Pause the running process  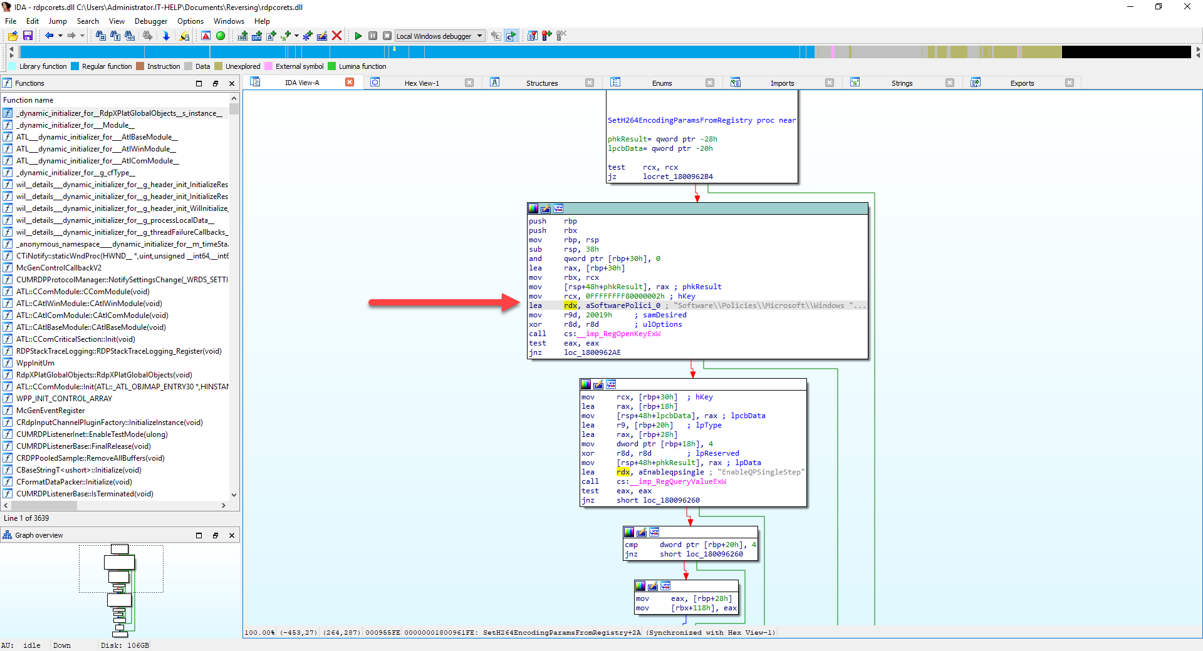[373, 36]
